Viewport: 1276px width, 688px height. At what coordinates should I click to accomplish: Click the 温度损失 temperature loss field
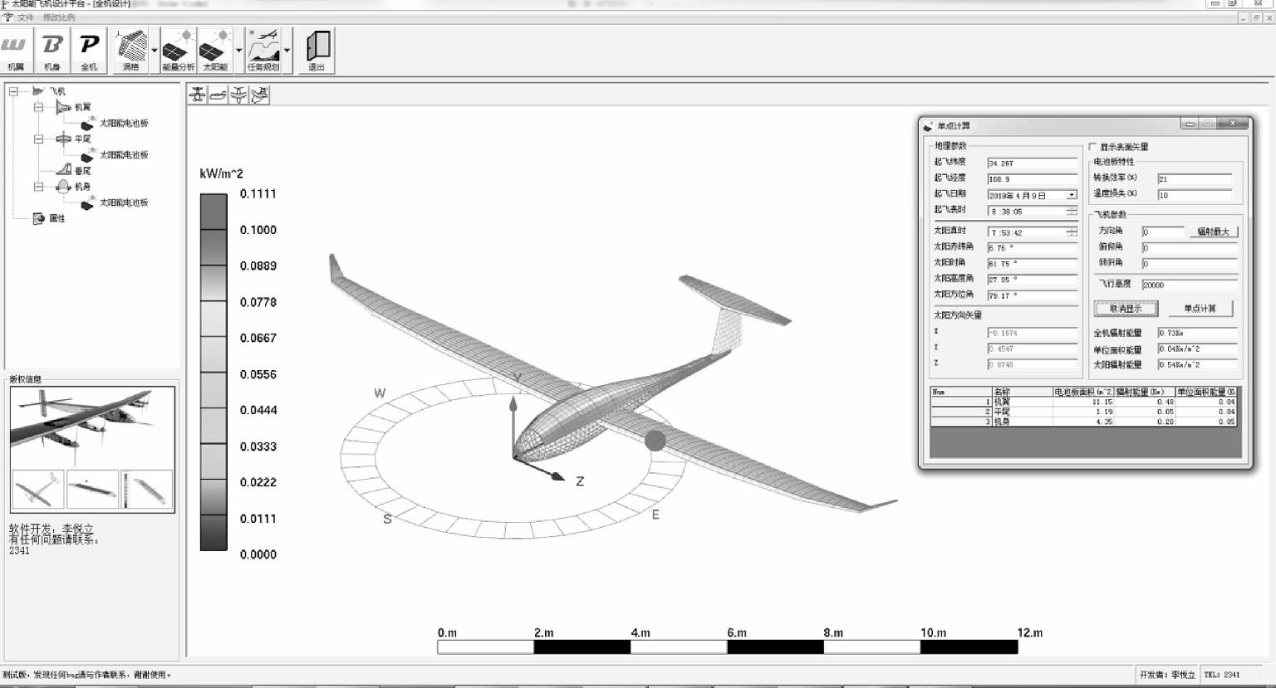coord(1195,195)
